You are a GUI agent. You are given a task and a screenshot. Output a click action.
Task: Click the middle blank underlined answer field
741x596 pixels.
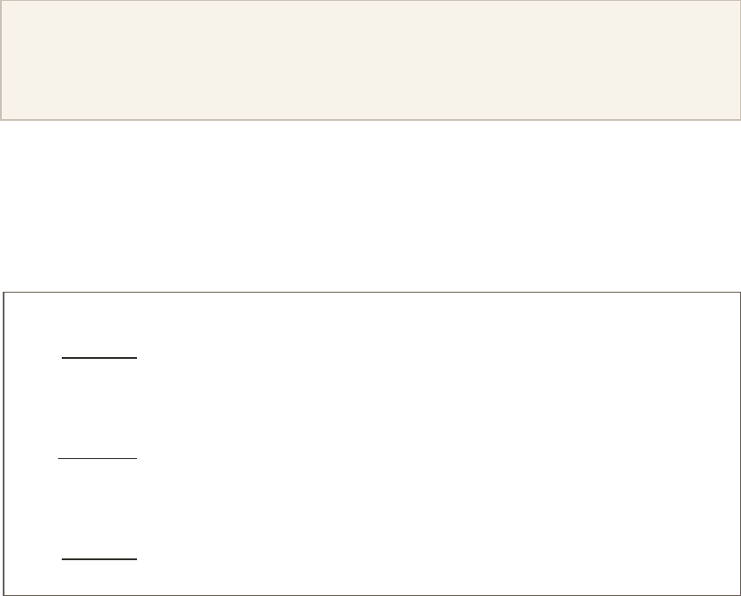pos(98,451)
